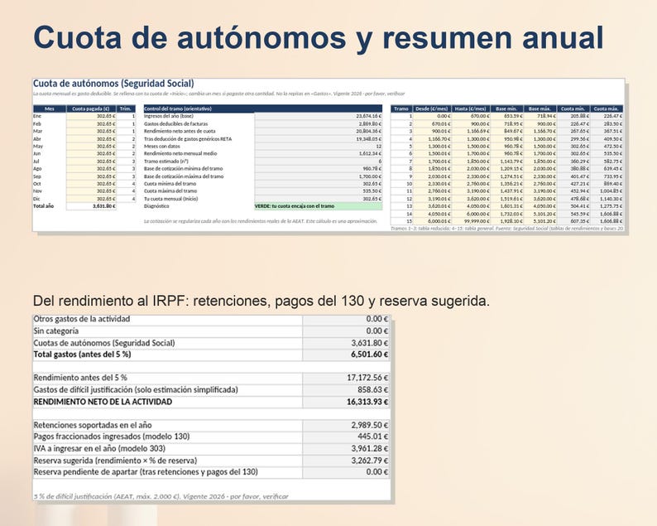
Task: Click the 'Mes' column header
Action: point(50,109)
